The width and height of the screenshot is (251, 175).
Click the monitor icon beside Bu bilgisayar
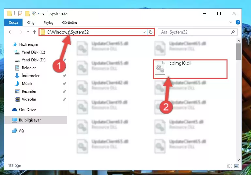15,120
